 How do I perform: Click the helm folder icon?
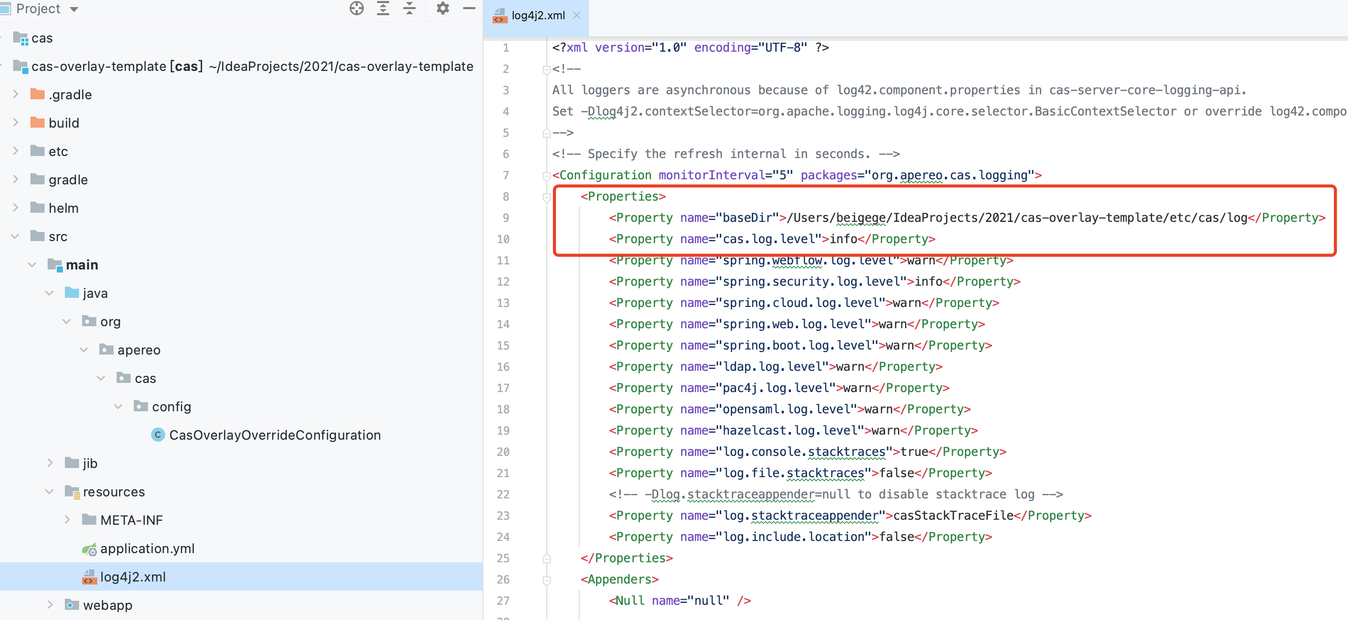tap(38, 208)
